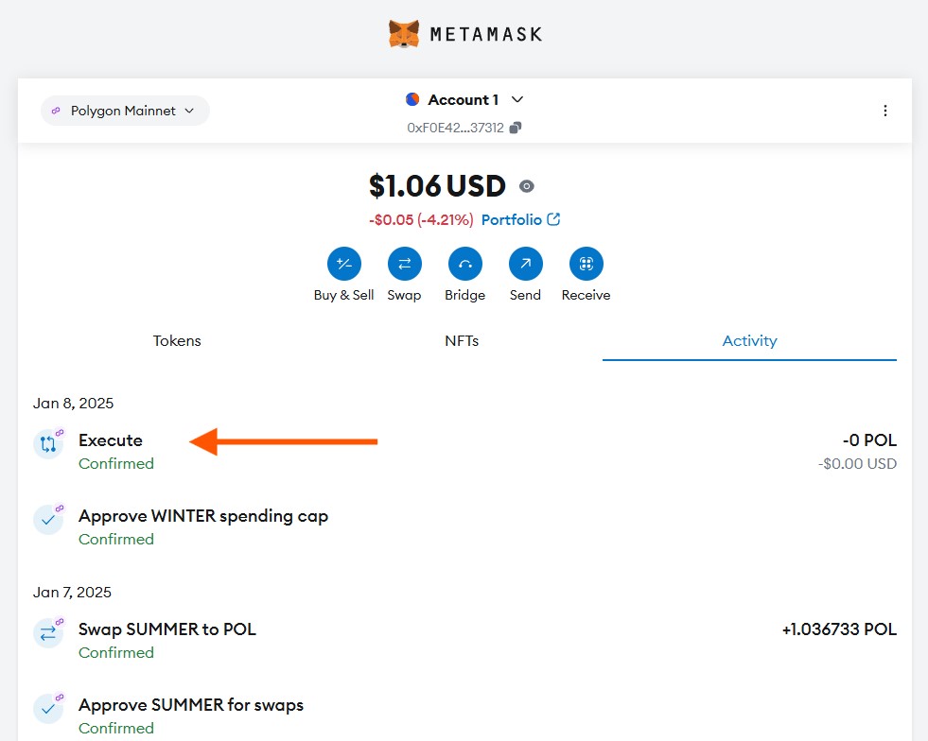Open the Account 1 selector dropdown
The height and width of the screenshot is (741, 928).
tap(464, 99)
